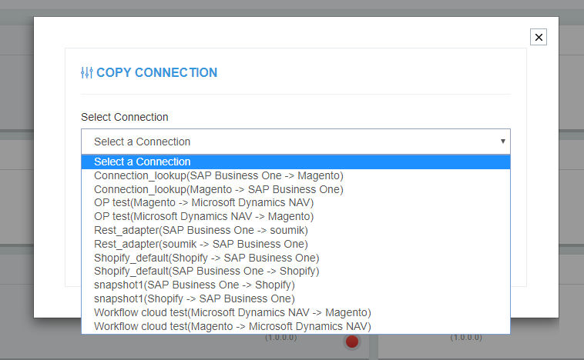Choose Workflow cloud test(Microsoft Dynamics NAV -> Magento)

pos(296,312)
